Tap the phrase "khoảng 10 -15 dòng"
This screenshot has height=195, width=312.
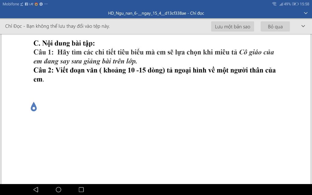[x=133, y=70]
